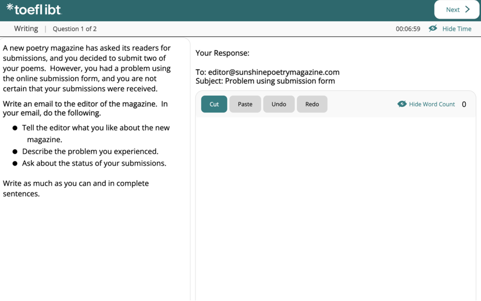Viewport: 481px width, 301px height.
Task: Click the Next chevron arrow icon
Action: click(468, 10)
